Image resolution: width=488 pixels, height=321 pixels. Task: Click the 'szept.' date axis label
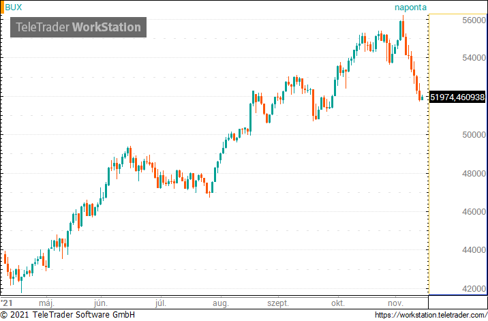click(278, 303)
